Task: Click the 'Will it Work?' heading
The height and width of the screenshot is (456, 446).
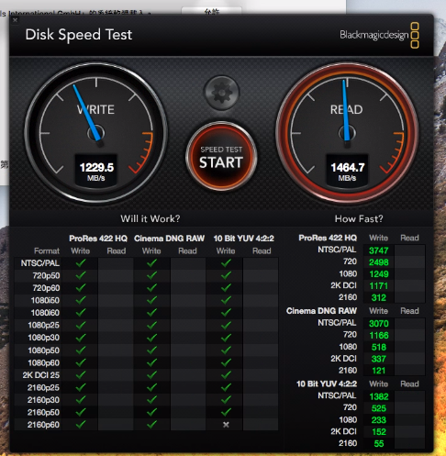Action: tap(150, 218)
